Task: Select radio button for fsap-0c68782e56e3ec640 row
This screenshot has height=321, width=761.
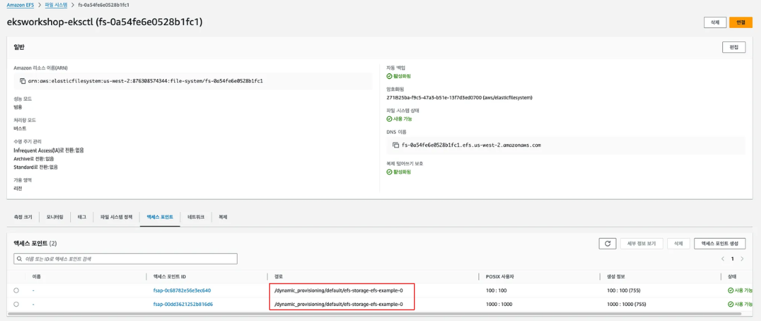Action: pos(16,290)
